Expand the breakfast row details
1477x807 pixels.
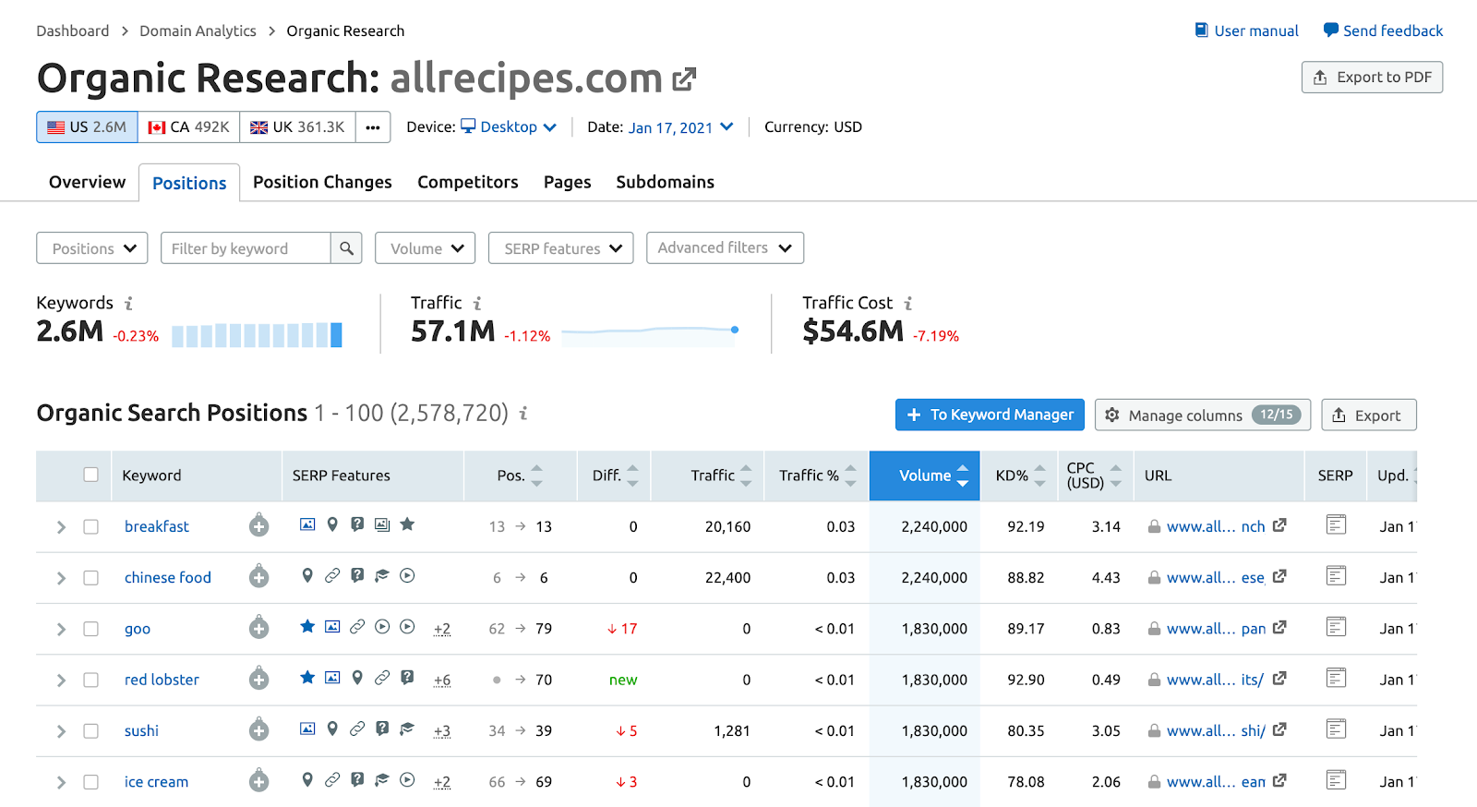point(61,527)
